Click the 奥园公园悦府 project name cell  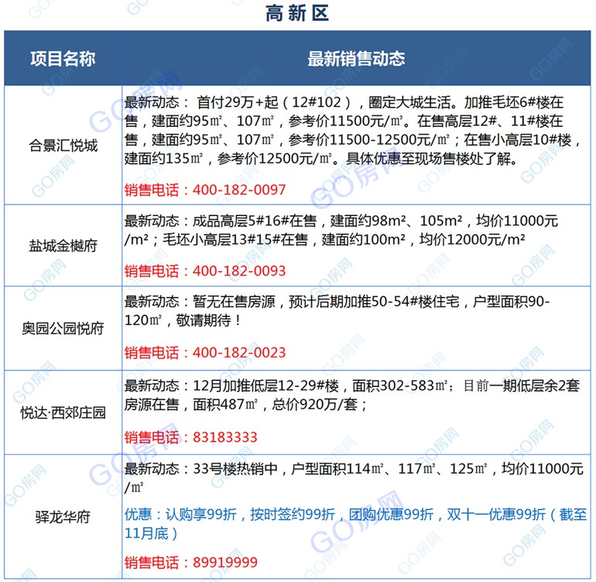tap(63, 328)
